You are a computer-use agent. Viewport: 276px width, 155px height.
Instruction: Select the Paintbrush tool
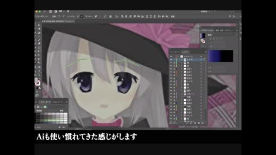39,40
